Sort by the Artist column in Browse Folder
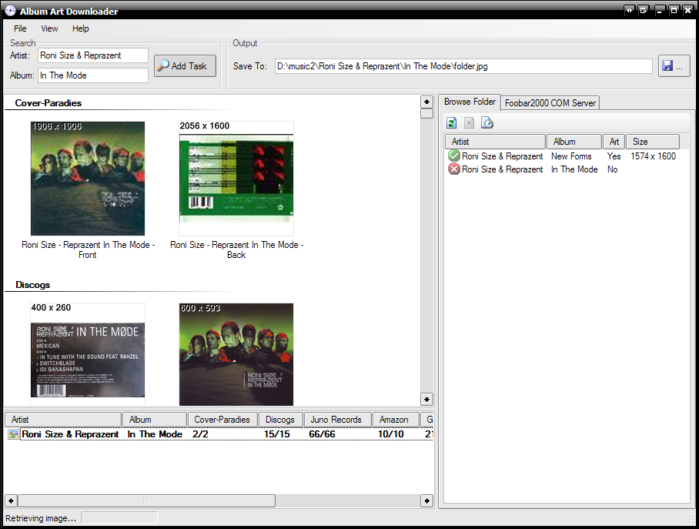This screenshot has width=699, height=529. 495,142
